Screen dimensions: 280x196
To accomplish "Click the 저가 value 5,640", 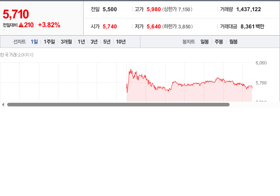I will (x=154, y=26).
